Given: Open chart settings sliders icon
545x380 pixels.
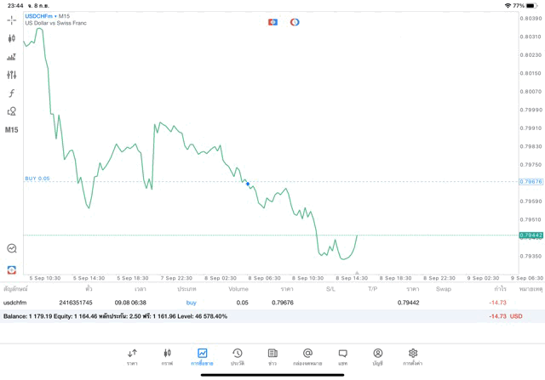Looking at the screenshot, I should pyautogui.click(x=12, y=75).
